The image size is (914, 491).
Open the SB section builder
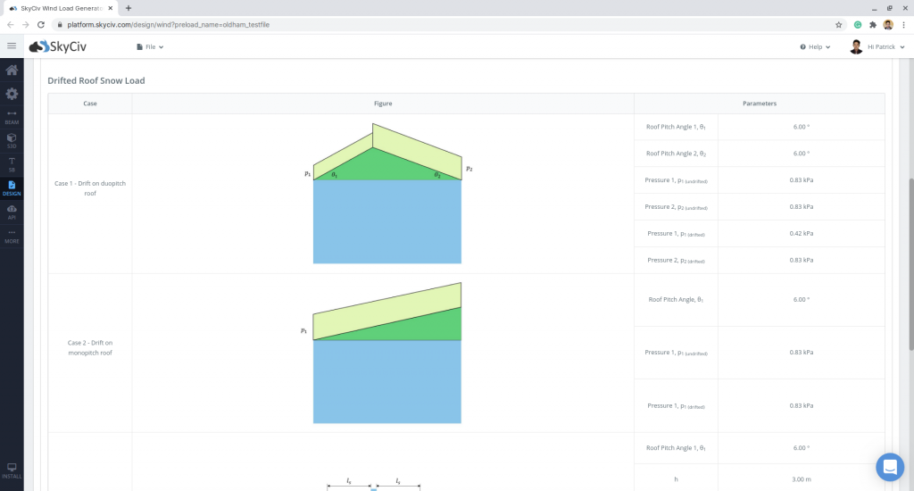(12, 163)
